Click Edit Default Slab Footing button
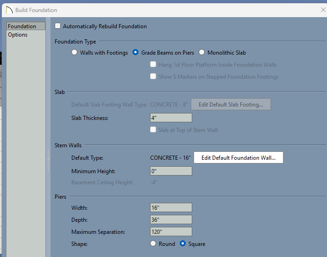 pos(231,105)
